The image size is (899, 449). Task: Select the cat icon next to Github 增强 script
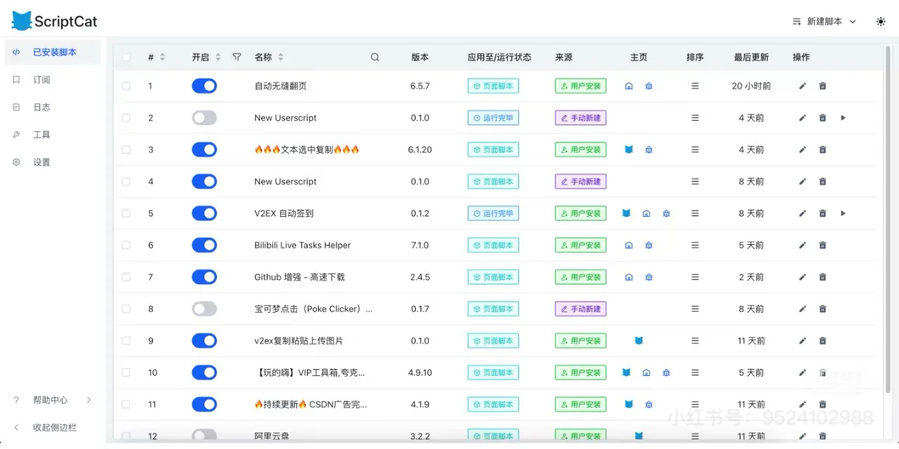pos(627,276)
